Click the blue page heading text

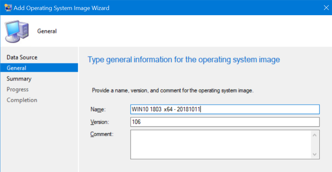[x=184, y=60]
